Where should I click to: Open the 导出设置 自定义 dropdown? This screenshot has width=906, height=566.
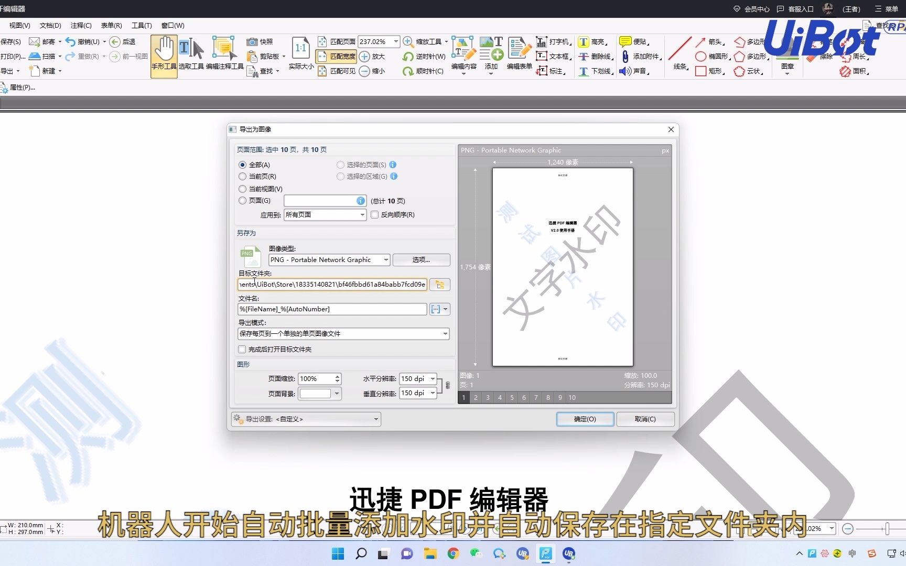tap(306, 419)
